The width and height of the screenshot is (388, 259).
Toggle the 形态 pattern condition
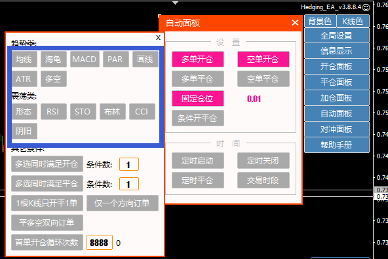click(x=24, y=112)
